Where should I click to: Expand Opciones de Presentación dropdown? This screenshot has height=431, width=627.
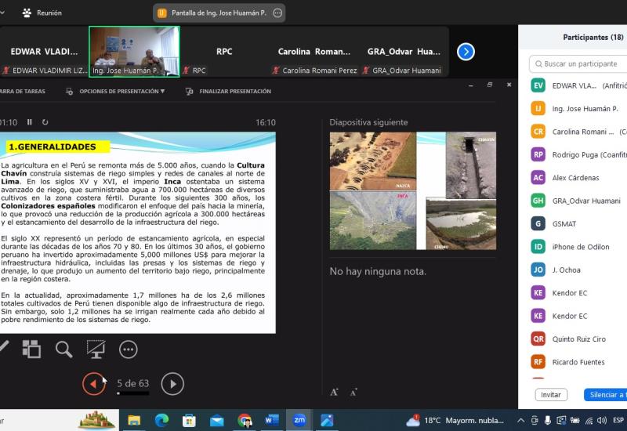point(121,92)
